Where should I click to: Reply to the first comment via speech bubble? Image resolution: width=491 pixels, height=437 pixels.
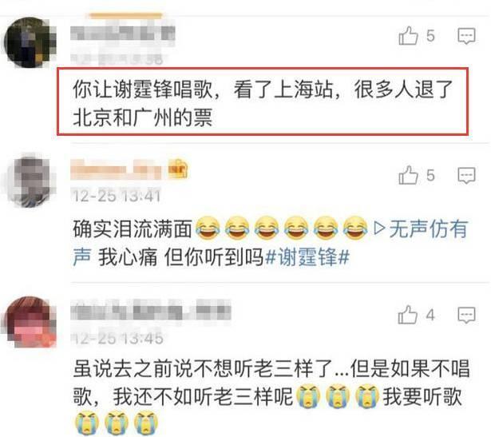point(466,36)
